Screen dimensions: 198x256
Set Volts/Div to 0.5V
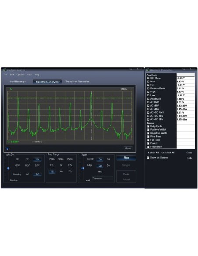coord(18,165)
